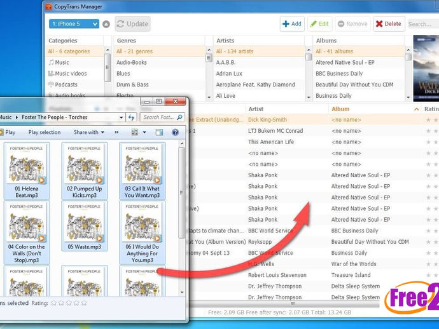Click the Edit button
Viewport: 439px width, 329px height.
(x=319, y=24)
